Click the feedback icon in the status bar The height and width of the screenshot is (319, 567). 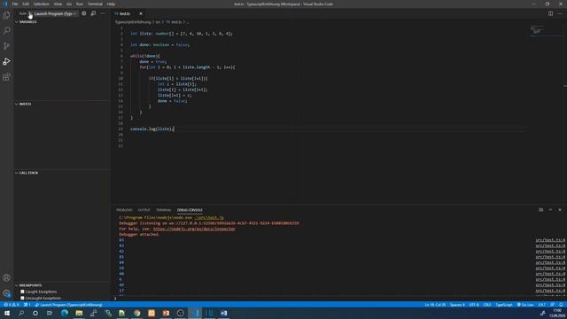(x=552, y=305)
